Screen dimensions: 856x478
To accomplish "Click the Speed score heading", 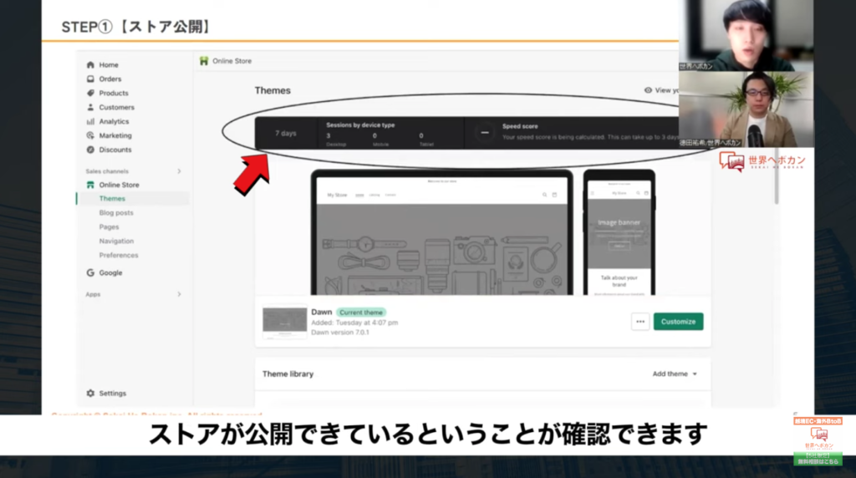I will tap(520, 126).
